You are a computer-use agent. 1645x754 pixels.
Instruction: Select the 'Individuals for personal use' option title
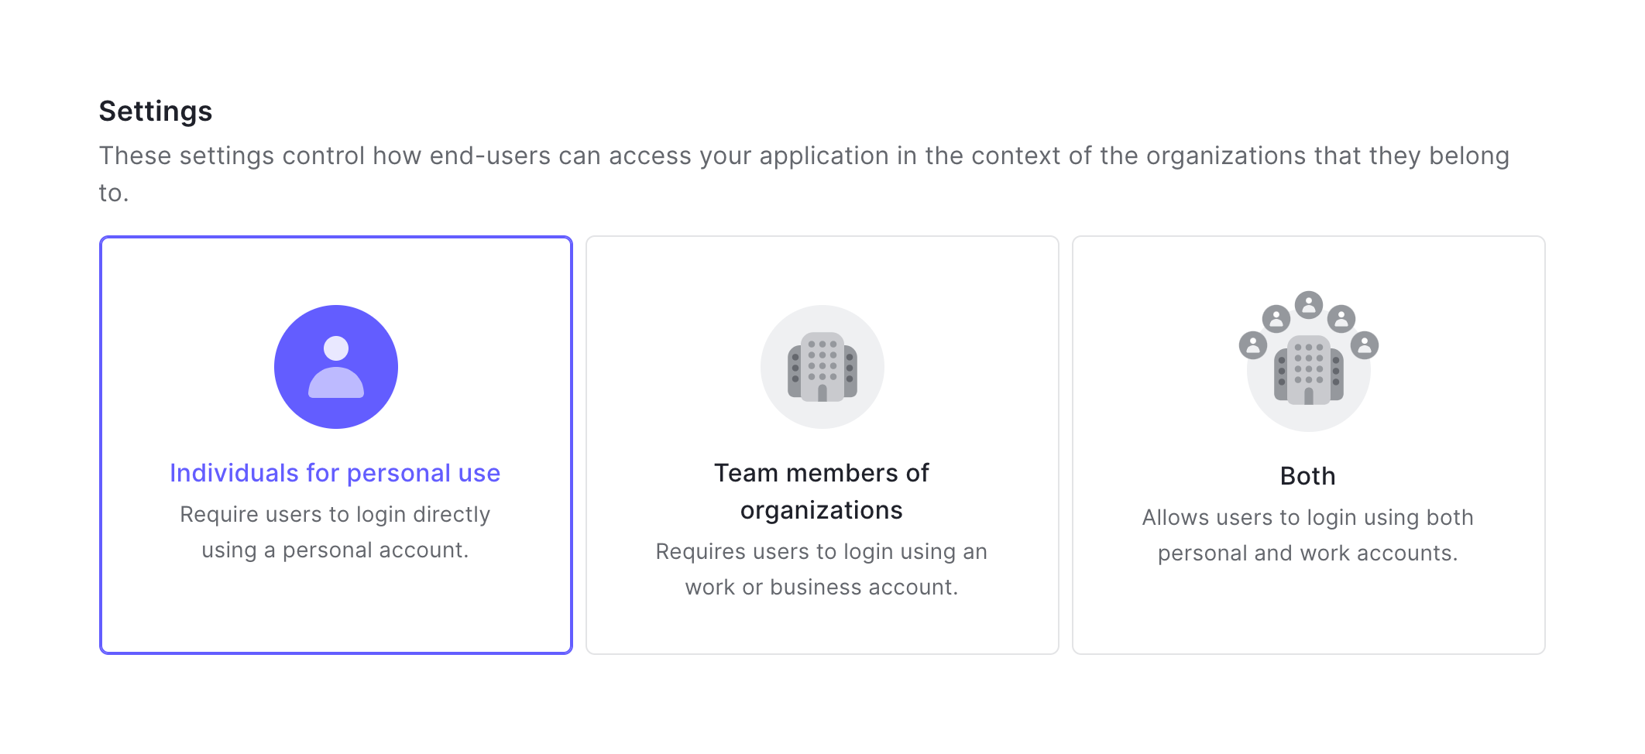pos(335,473)
